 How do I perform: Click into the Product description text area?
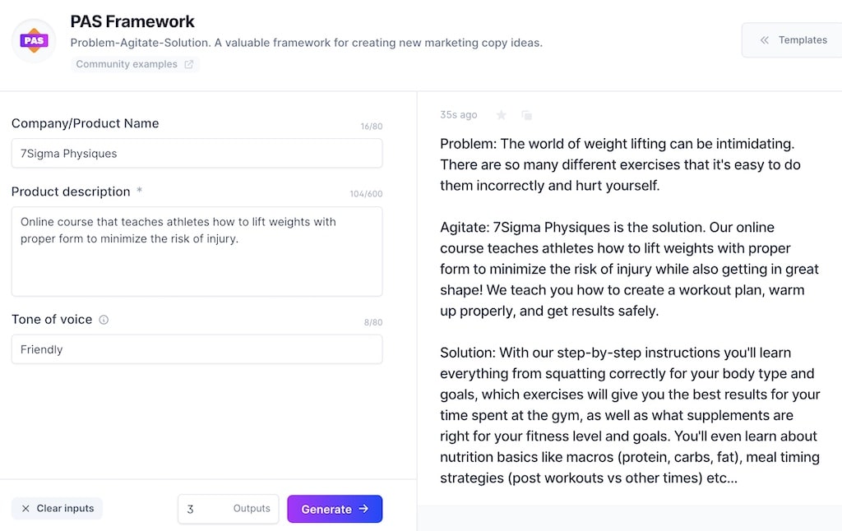pyautogui.click(x=197, y=251)
